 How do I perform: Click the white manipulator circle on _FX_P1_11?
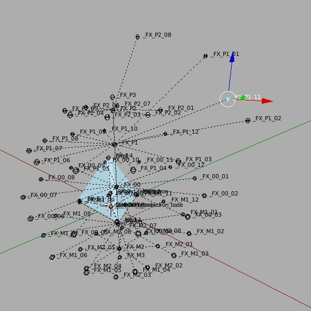[228, 99]
